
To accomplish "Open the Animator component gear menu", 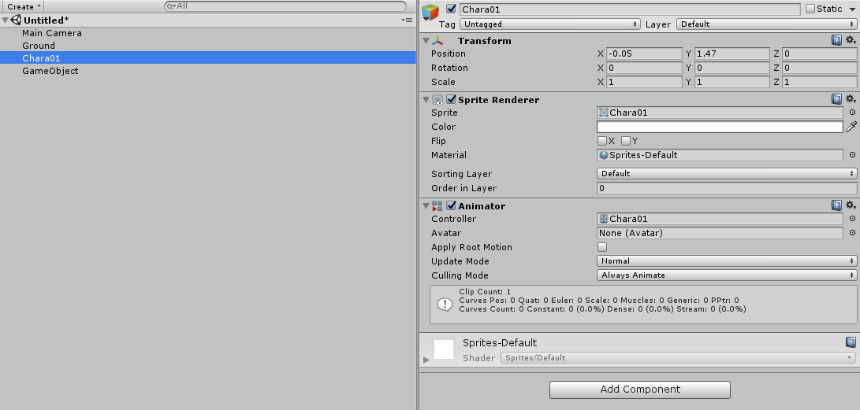I will coord(851,205).
